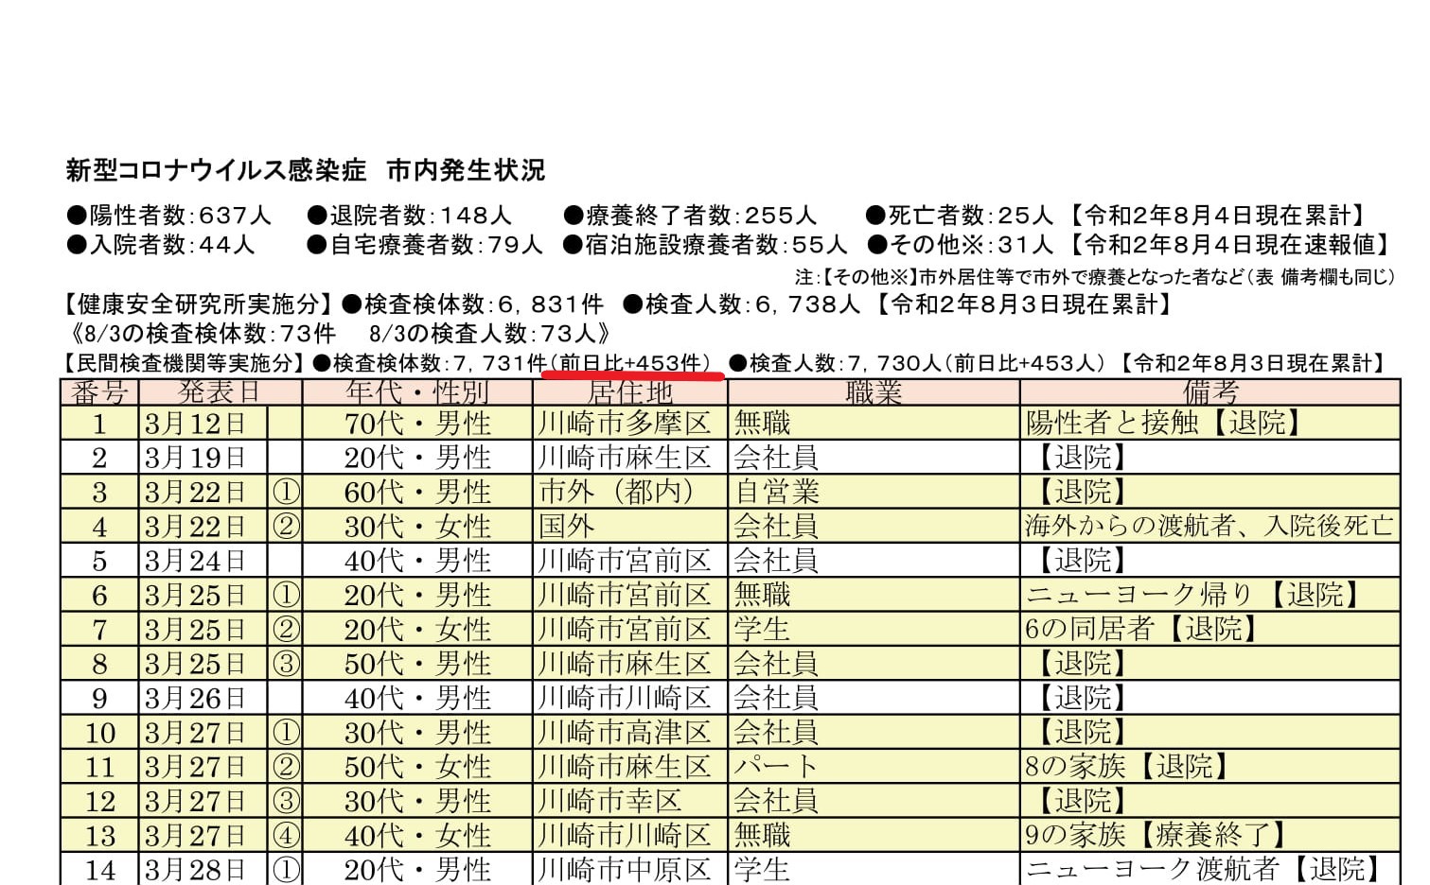Select the text 検査人数:7,730人
The height and width of the screenshot is (885, 1430).
pyautogui.click(x=845, y=363)
